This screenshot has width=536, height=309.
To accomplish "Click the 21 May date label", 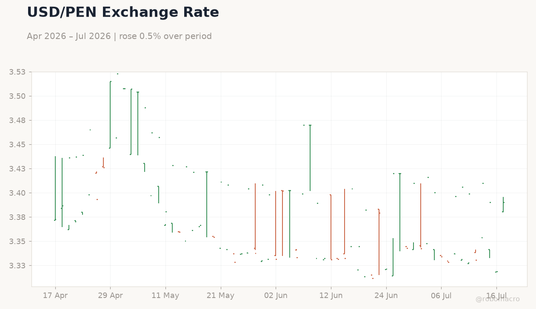I will point(221,296).
